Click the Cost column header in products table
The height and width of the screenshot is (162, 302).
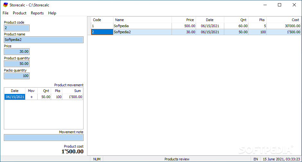(x=283, y=20)
